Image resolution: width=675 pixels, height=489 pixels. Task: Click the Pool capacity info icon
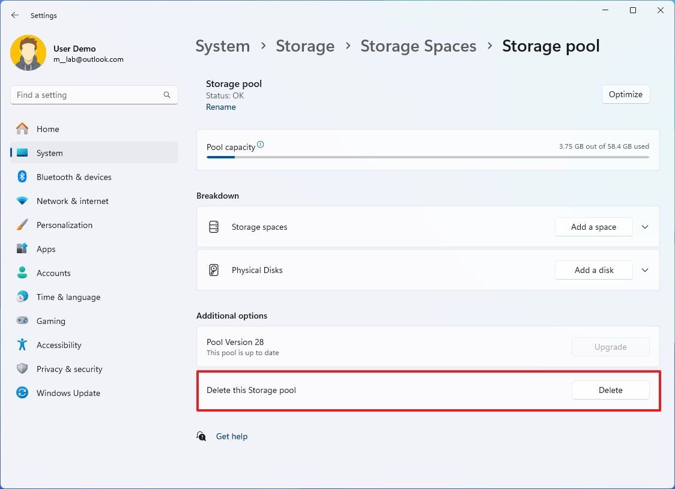pyautogui.click(x=261, y=145)
